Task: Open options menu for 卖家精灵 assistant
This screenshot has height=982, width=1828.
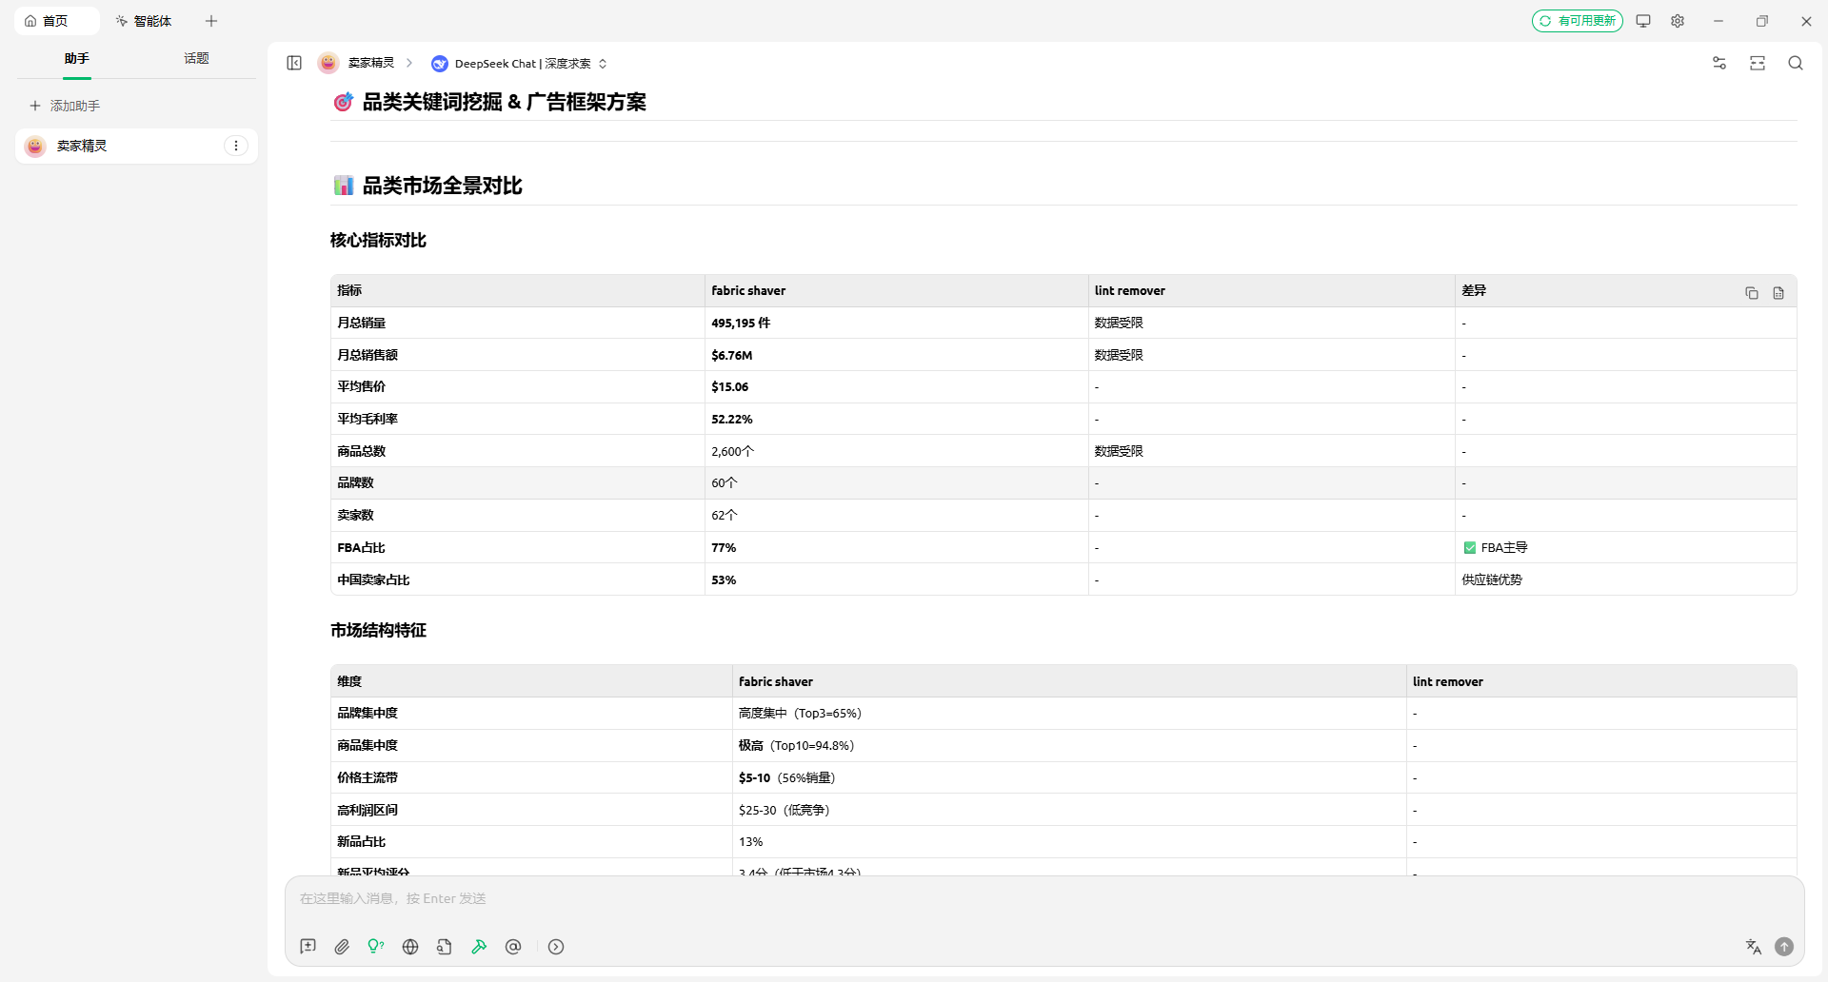Action: [236, 146]
